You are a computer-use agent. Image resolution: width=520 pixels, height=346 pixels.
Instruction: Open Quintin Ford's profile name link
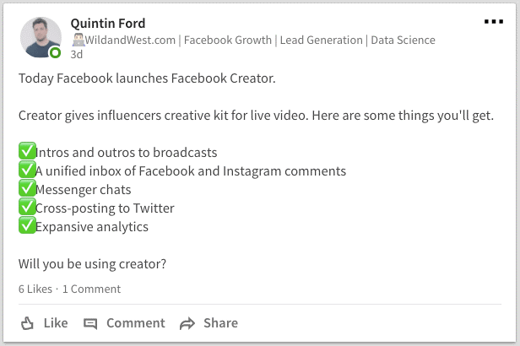108,24
